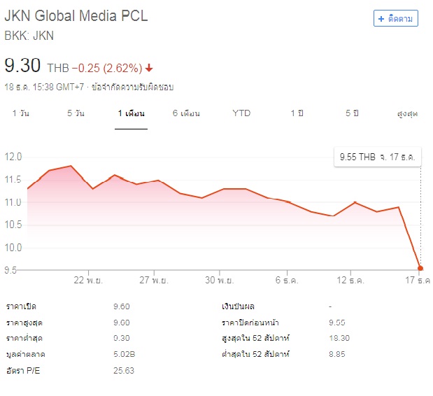Image resolution: width=433 pixels, height=396 pixels.
Task: Click the ติดตาม (Follow) button
Action: [396, 18]
